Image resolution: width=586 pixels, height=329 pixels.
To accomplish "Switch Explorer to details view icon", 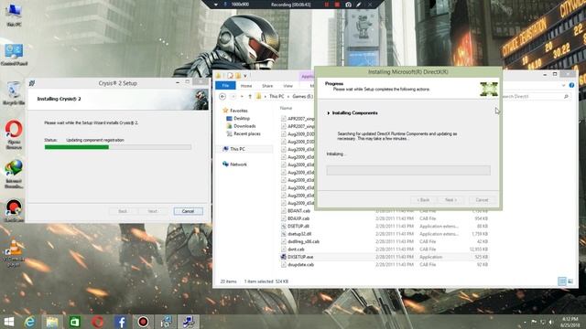I will 562,281.
